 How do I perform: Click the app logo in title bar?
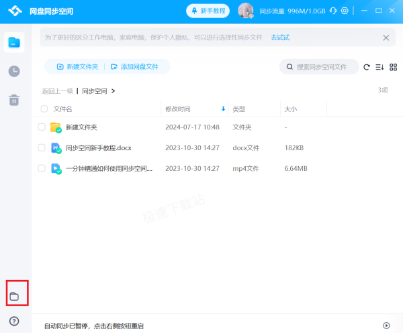tap(15, 11)
